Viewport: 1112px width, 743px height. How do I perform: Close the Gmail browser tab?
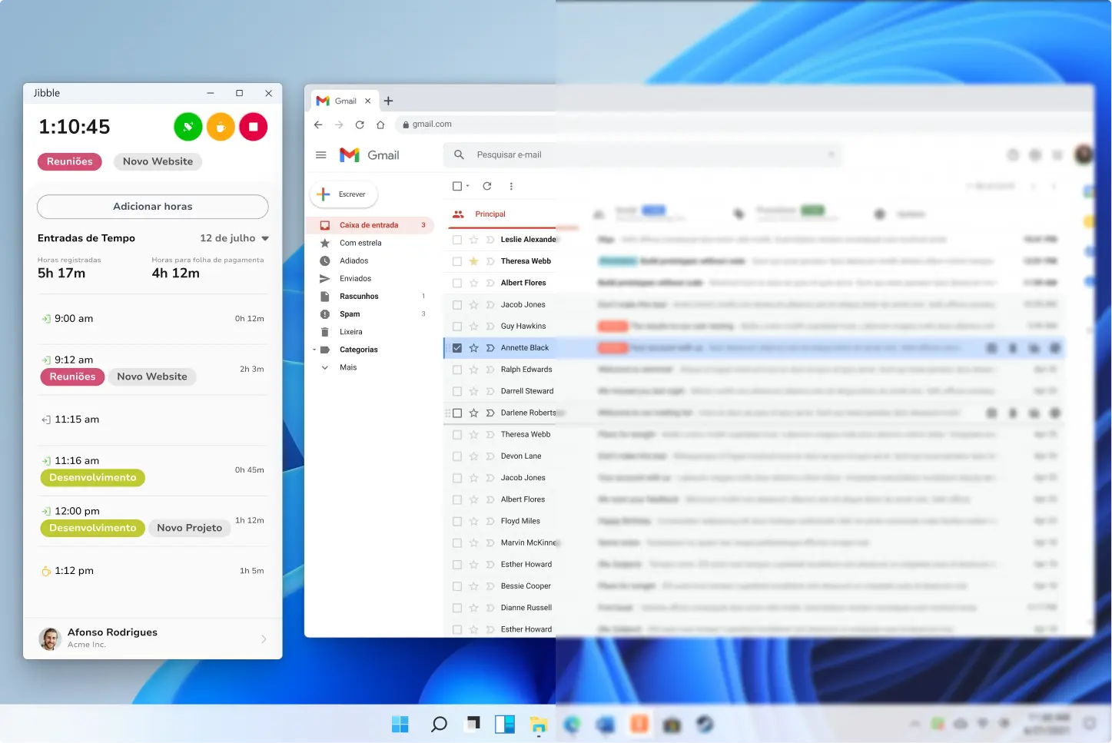click(367, 101)
